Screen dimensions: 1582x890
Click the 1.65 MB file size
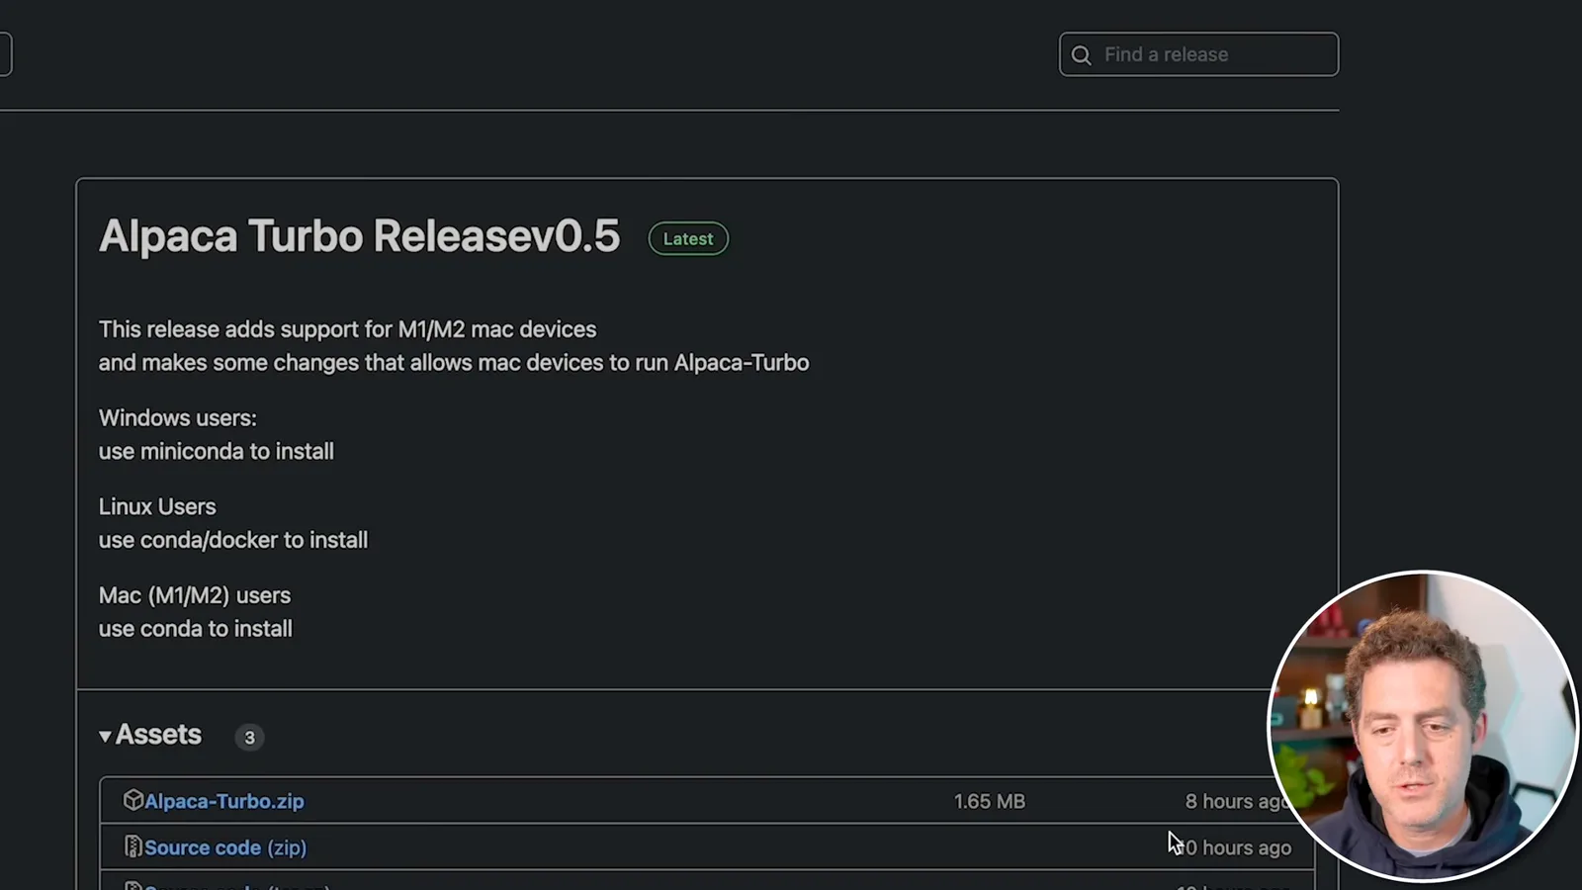tap(990, 801)
